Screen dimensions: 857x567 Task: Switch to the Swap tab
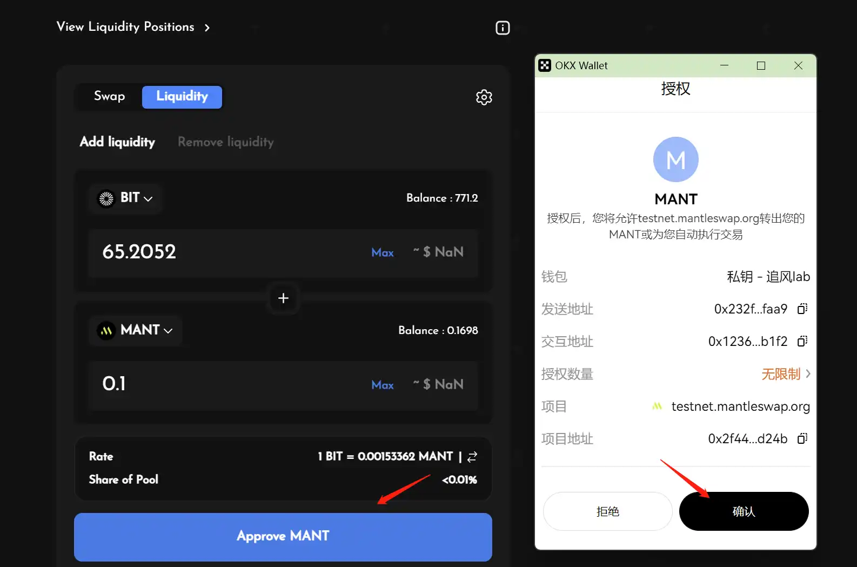[109, 96]
